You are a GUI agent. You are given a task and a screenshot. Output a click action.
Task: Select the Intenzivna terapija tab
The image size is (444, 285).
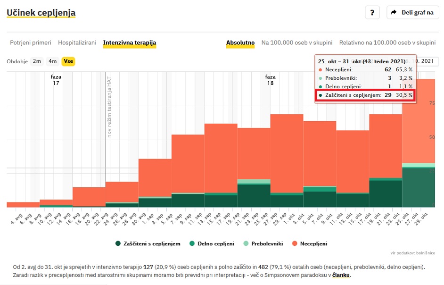[x=130, y=43]
